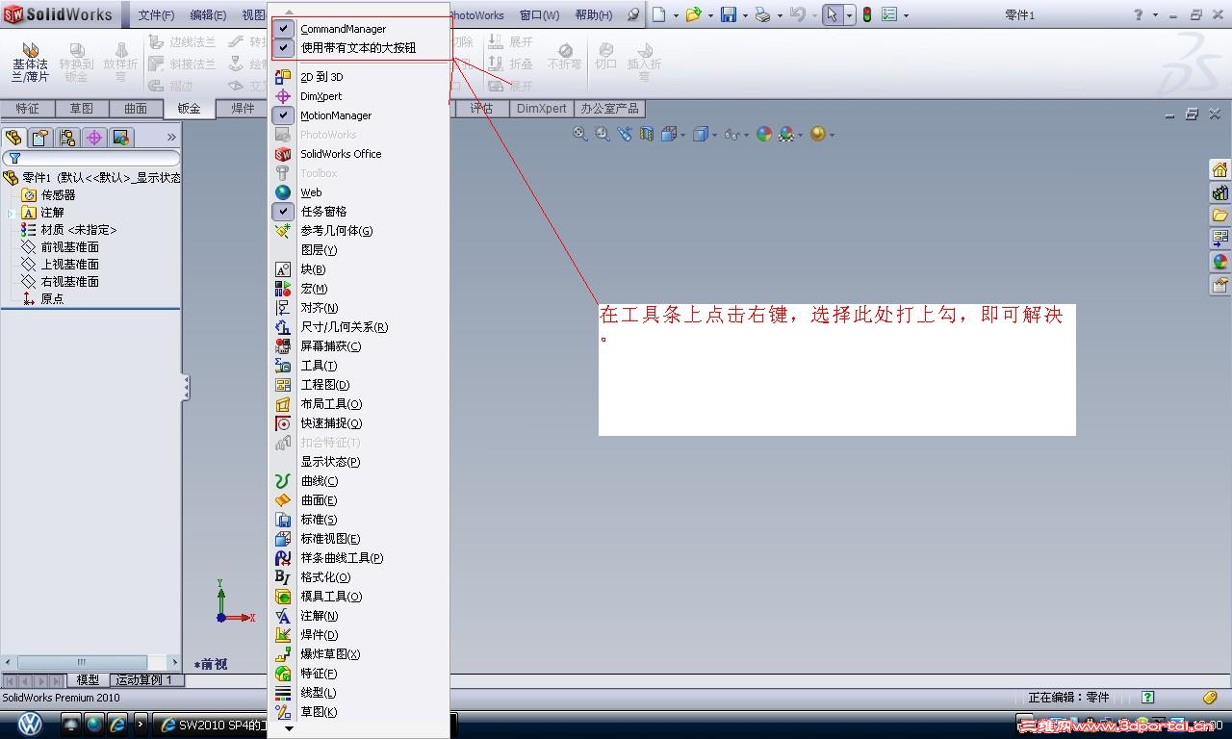
Task: Open File Explorer folder icon in task pane
Action: click(x=1219, y=216)
